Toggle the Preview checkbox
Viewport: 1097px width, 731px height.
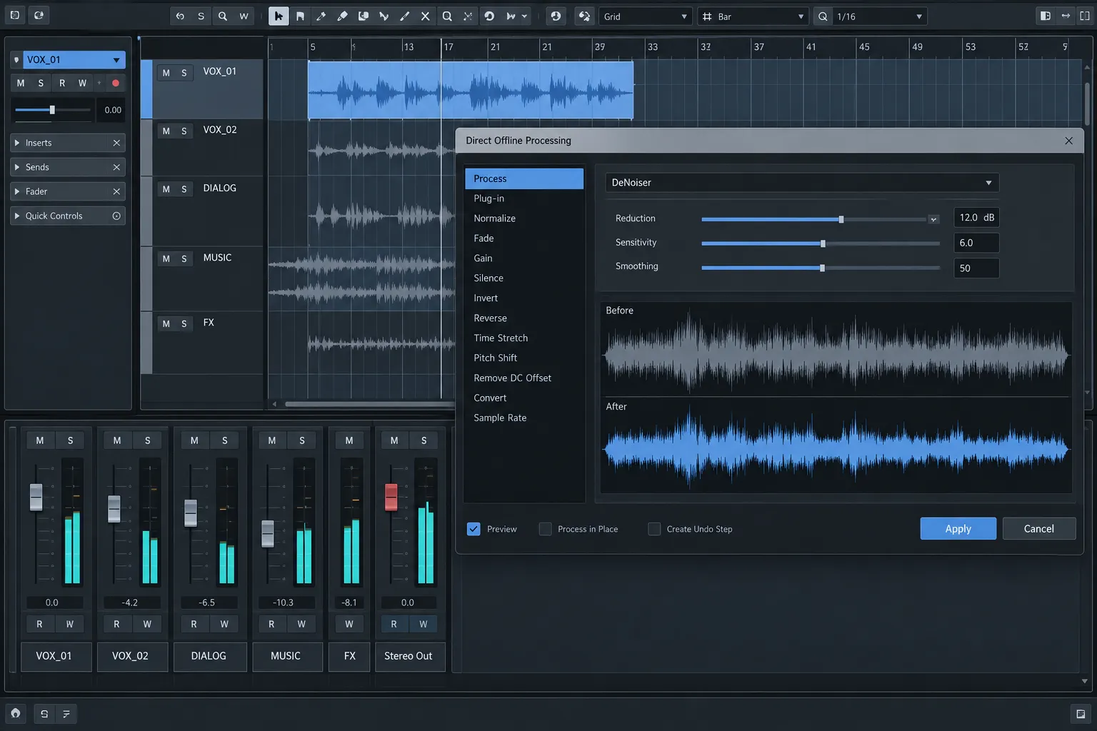[474, 529]
